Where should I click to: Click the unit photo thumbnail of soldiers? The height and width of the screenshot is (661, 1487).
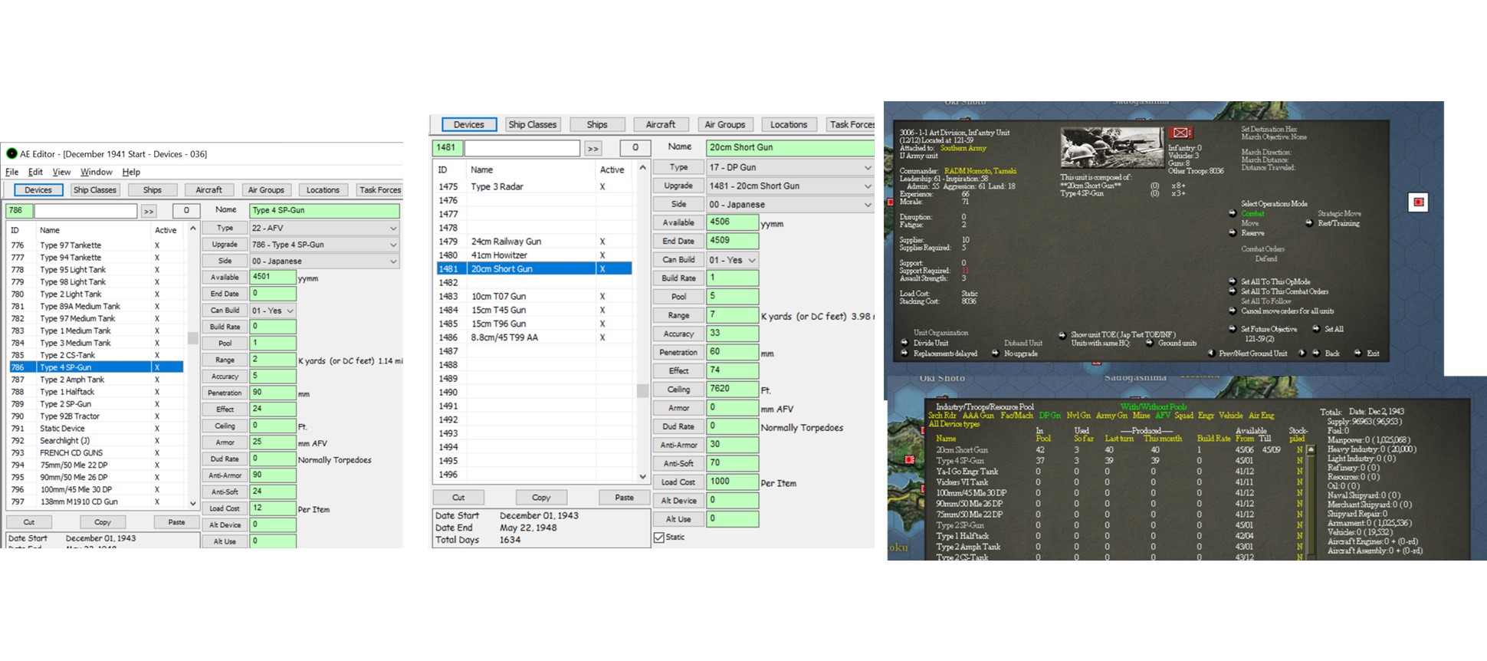tap(1112, 147)
